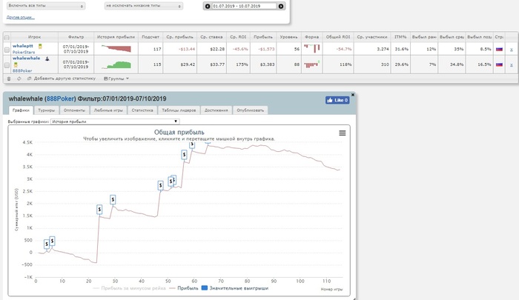Click the Facebook Like button

[337, 100]
